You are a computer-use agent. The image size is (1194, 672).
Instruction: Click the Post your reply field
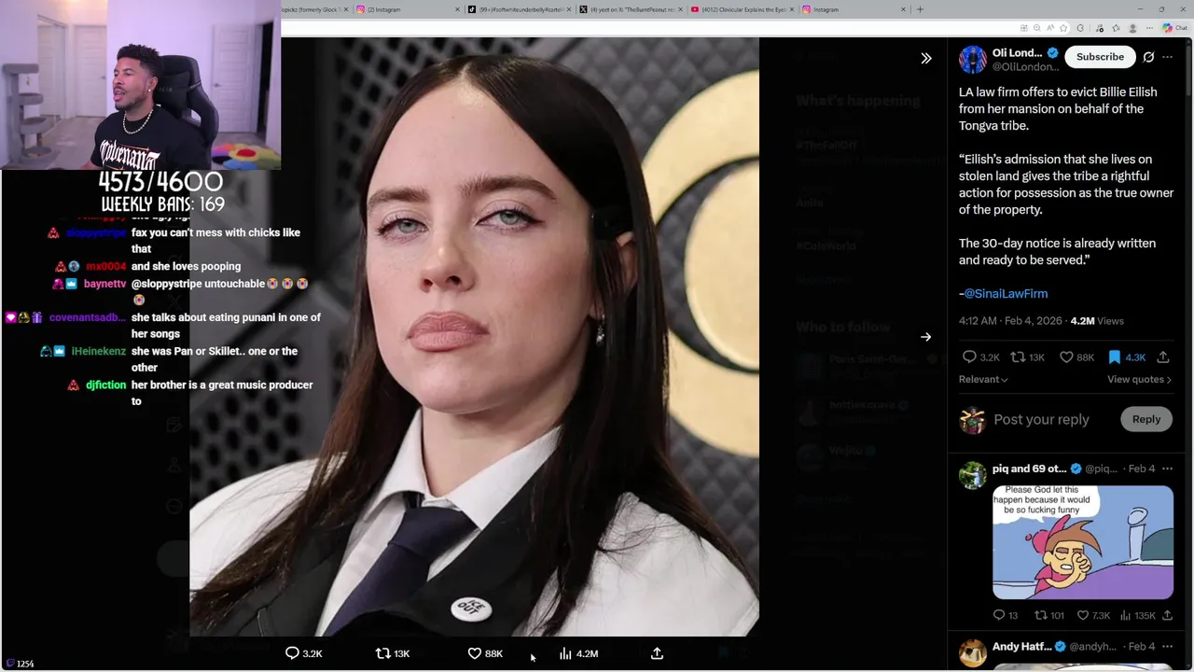1041,419
